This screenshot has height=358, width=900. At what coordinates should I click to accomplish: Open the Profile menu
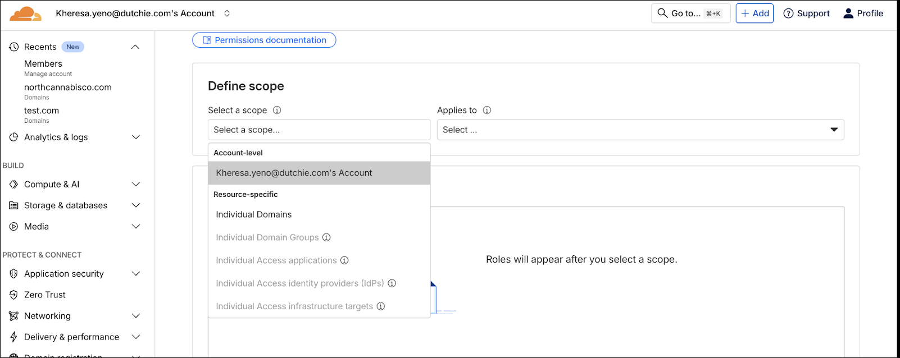[863, 13]
